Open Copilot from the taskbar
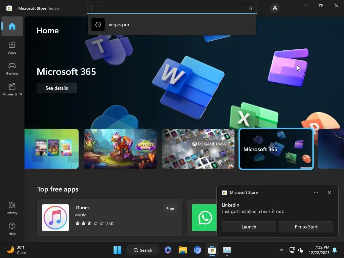 pyautogui.click(x=168, y=250)
